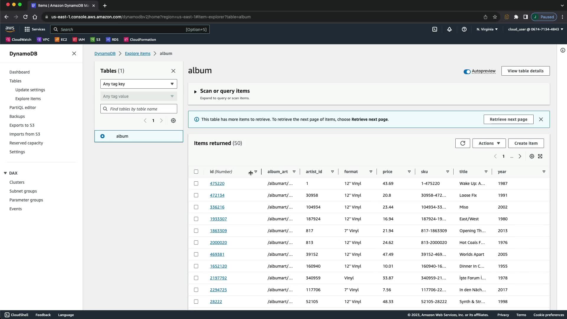The image size is (567, 319).
Task: Go to Backups in sidebar
Action: click(x=17, y=116)
